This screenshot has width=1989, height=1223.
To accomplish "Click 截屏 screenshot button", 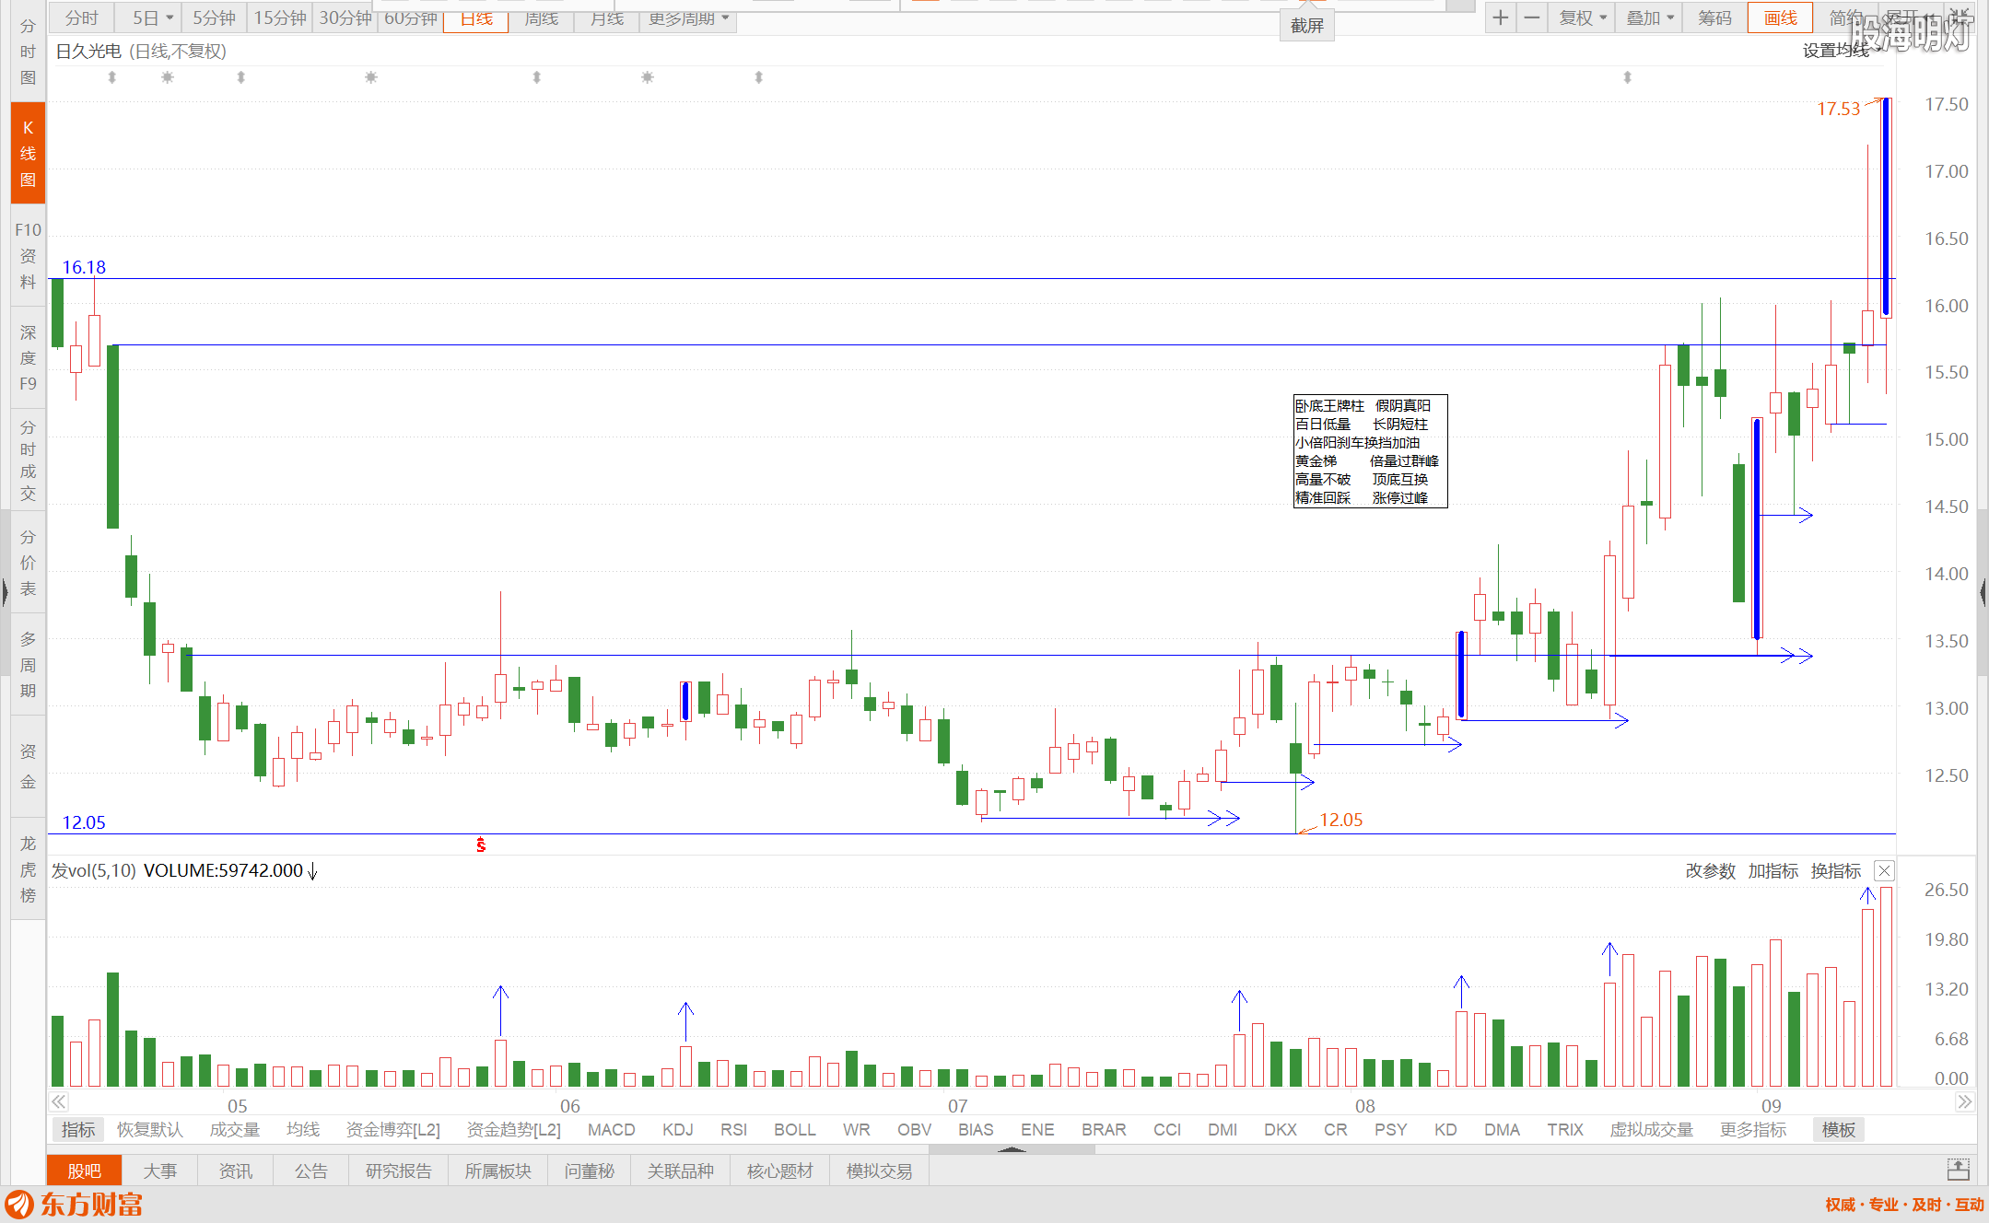I will click(1306, 25).
